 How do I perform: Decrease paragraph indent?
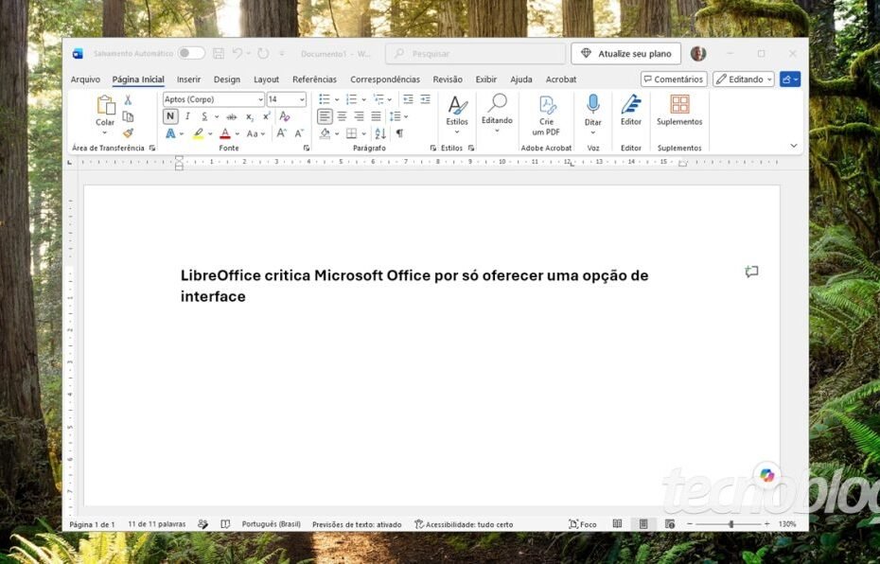[x=408, y=99]
